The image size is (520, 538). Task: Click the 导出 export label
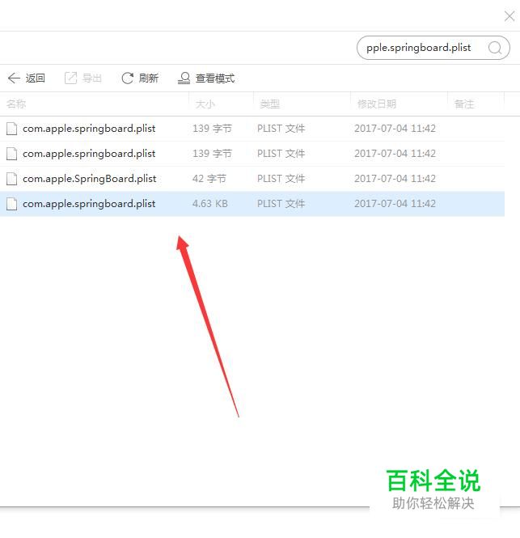(92, 78)
